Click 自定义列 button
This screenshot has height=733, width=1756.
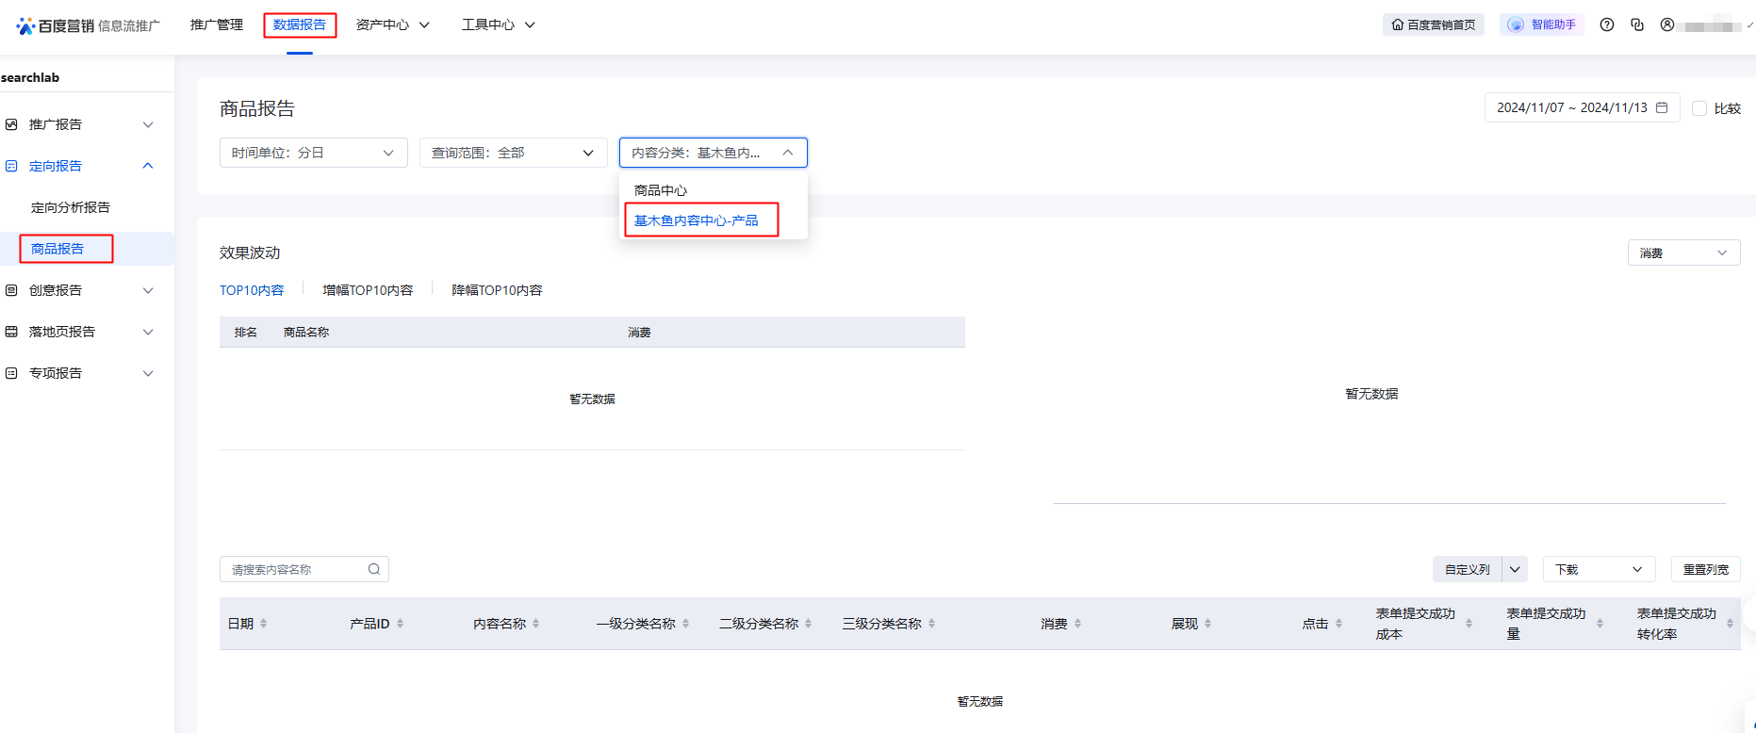[1468, 569]
